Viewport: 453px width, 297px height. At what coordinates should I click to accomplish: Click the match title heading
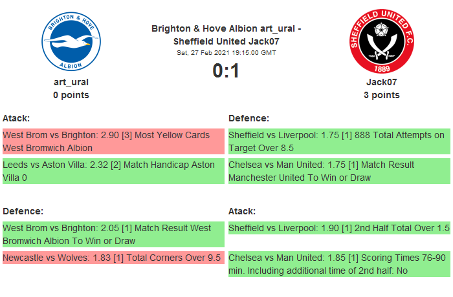click(x=226, y=35)
